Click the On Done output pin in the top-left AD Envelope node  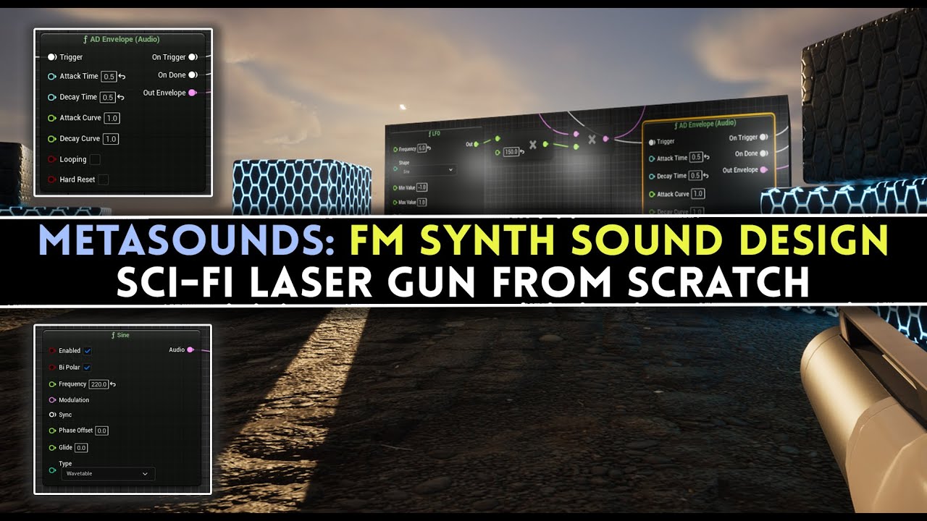coord(193,75)
